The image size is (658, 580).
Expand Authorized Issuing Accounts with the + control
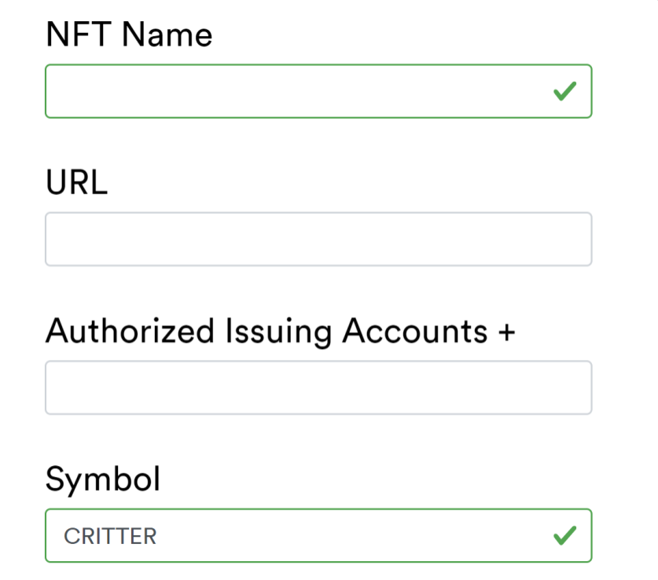(x=508, y=331)
